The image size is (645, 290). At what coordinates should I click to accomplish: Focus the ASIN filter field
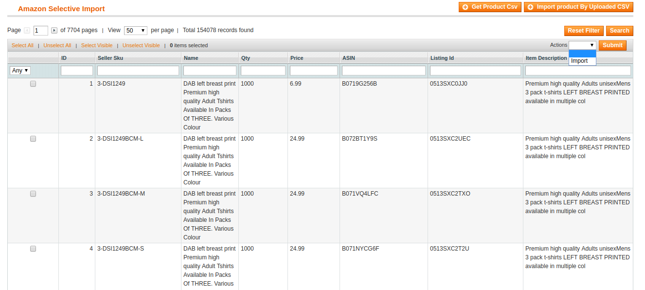click(x=384, y=71)
